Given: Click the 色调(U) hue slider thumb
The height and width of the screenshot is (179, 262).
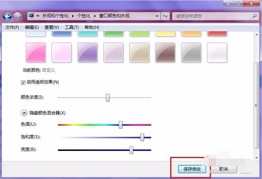Looking at the screenshot, I should tap(121, 125).
